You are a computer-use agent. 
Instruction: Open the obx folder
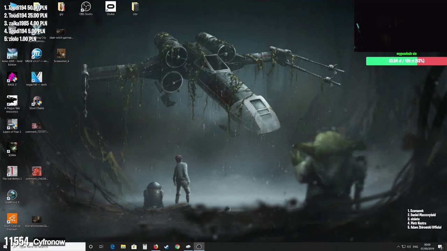tap(135, 9)
